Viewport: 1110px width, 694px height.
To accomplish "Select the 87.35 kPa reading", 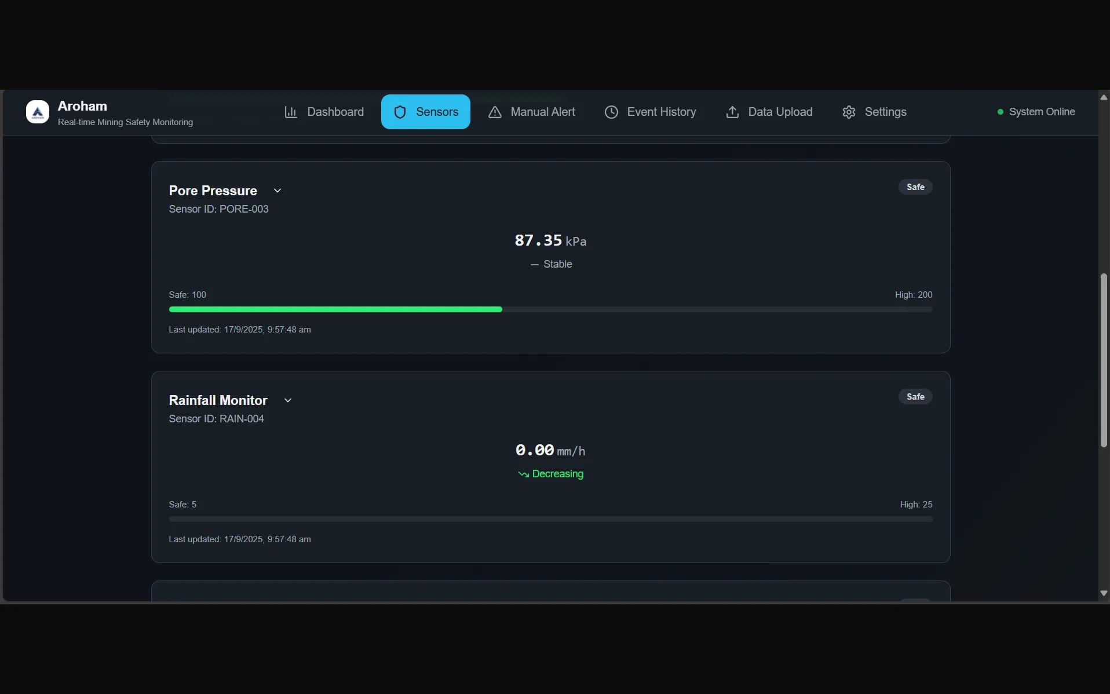I will [x=550, y=240].
